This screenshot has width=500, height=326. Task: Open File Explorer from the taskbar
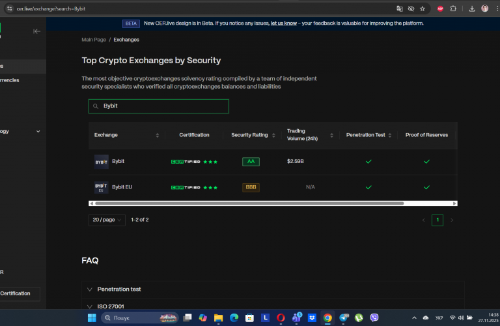pos(219,318)
